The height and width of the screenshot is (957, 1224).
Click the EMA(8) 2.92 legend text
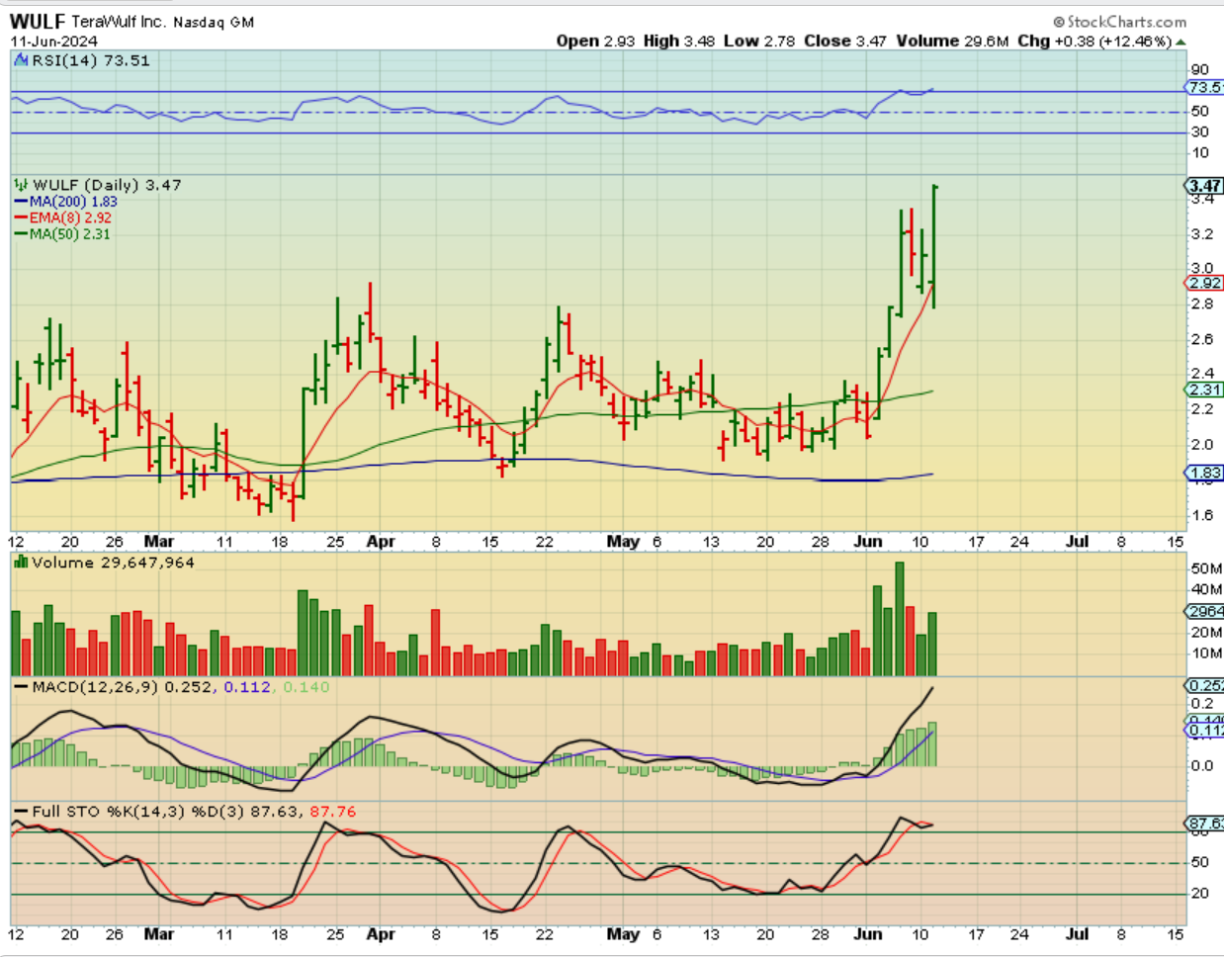pyautogui.click(x=70, y=217)
